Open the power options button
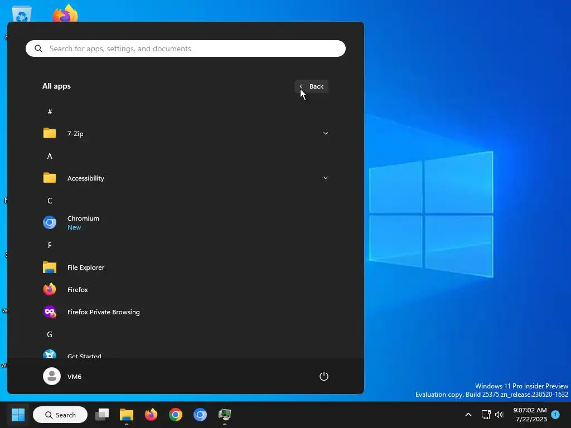 [324, 376]
